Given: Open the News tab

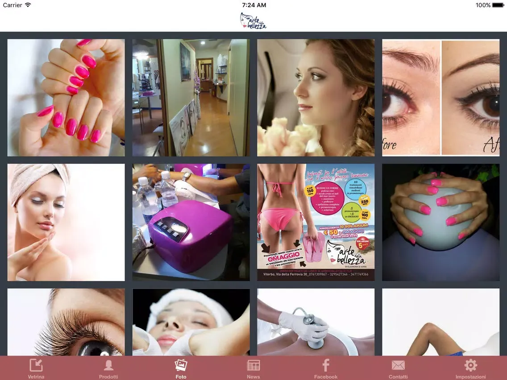Looking at the screenshot, I should click(253, 368).
